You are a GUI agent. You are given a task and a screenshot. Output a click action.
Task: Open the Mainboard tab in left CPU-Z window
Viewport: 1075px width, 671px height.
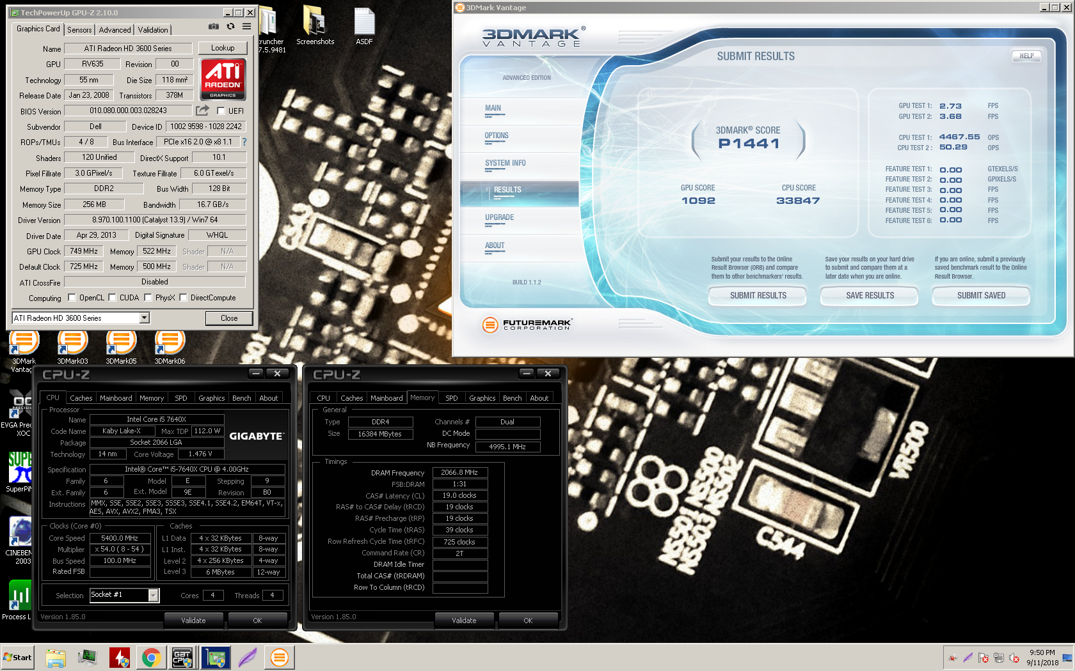click(116, 398)
